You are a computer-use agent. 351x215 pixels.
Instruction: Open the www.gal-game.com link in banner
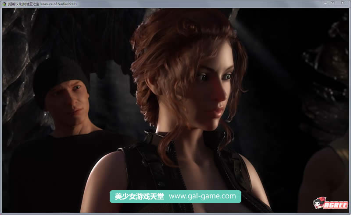202,197
